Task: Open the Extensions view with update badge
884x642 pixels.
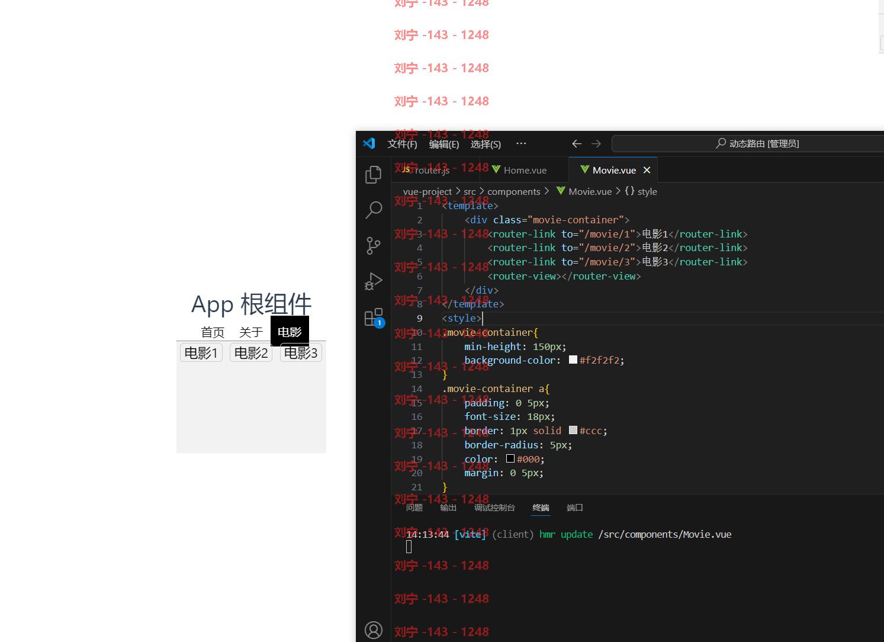Action: (x=374, y=317)
